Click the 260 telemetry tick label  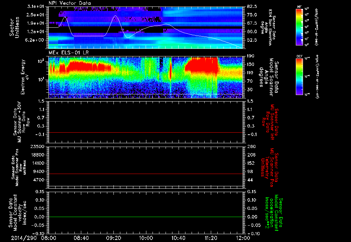pyautogui.click(x=251, y=147)
